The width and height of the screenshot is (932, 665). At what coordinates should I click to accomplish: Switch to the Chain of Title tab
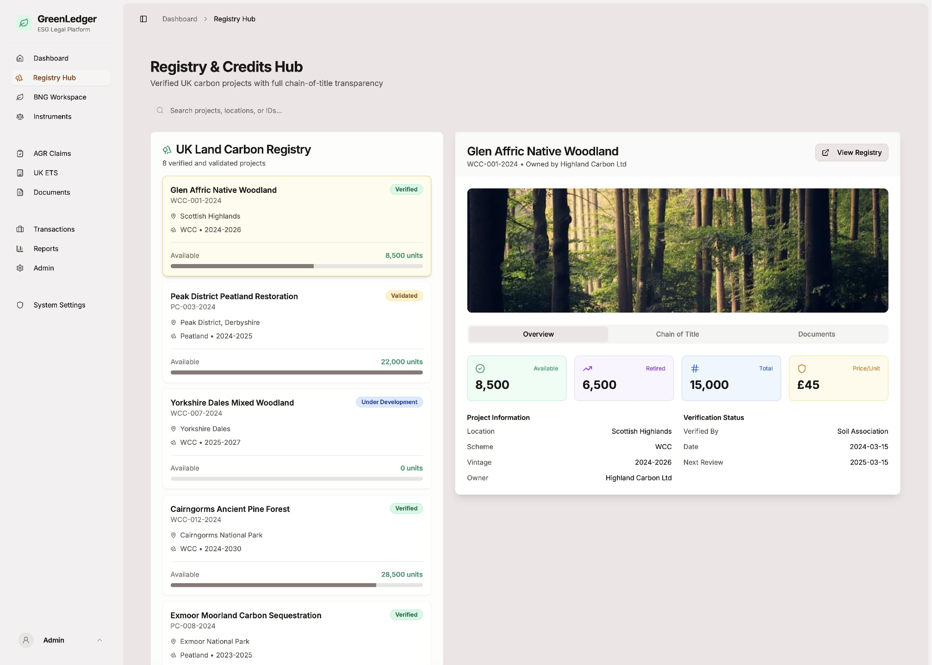point(677,334)
